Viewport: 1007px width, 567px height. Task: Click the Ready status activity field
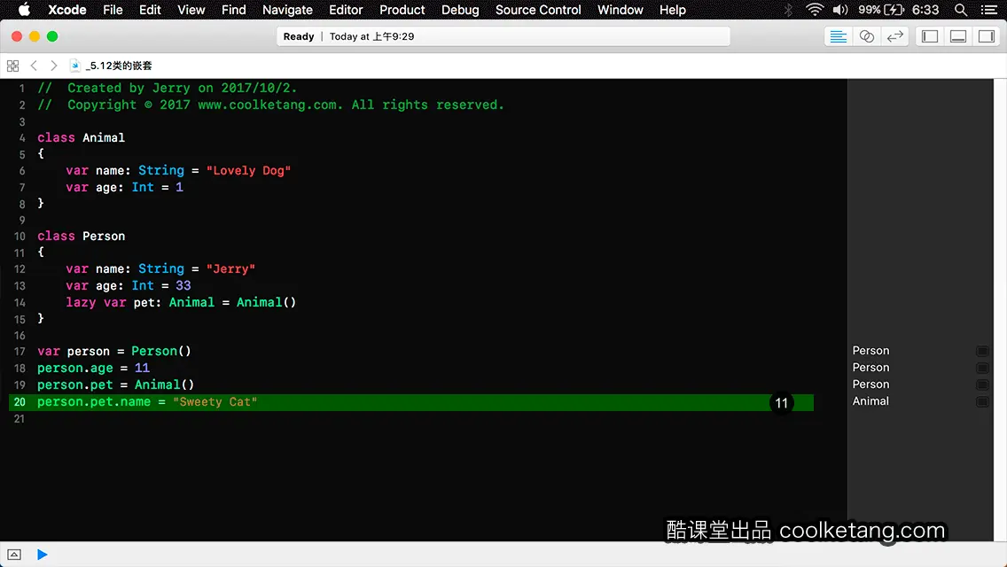(x=503, y=36)
